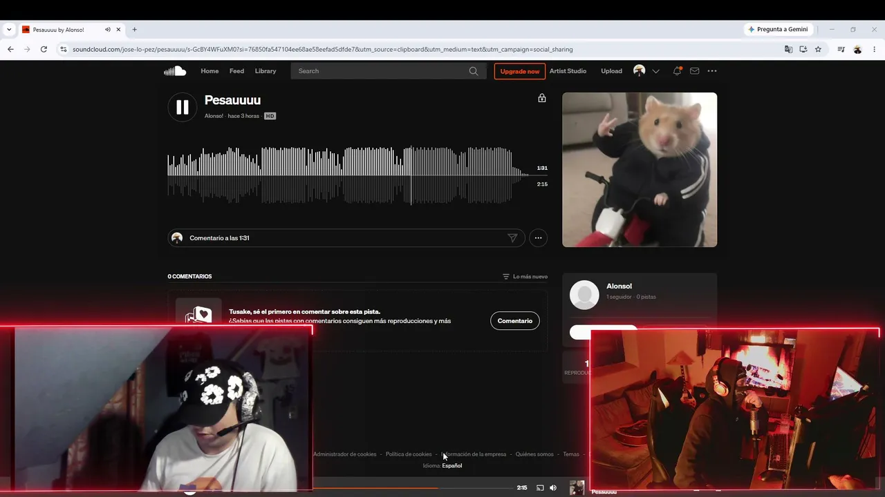
Task: Open the Chrome profile avatar
Action: point(857,49)
